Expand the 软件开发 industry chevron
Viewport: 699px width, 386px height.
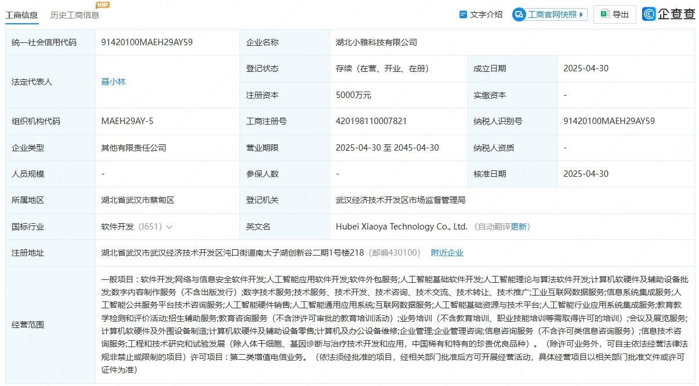click(169, 227)
